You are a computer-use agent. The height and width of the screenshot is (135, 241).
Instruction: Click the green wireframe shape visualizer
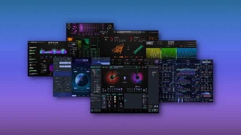(138, 49)
